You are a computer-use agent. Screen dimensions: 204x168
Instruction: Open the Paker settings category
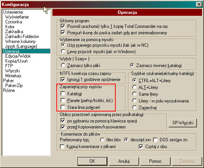pos(8,81)
